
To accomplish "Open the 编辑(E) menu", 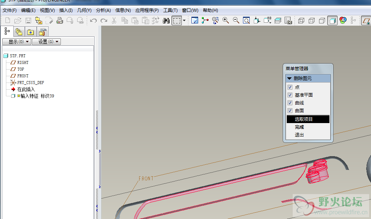I will pyautogui.click(x=28, y=10).
